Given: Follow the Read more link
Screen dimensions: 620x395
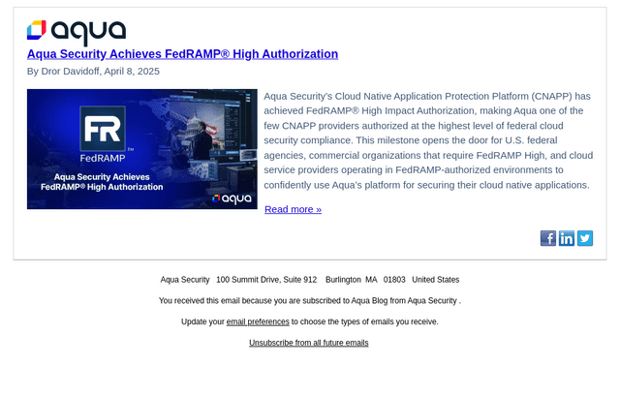Looking at the screenshot, I should pyautogui.click(x=293, y=209).
